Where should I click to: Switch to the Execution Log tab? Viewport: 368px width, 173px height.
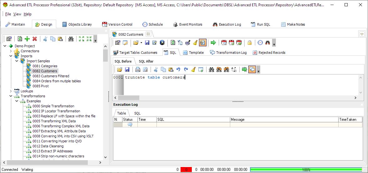[x=227, y=24]
